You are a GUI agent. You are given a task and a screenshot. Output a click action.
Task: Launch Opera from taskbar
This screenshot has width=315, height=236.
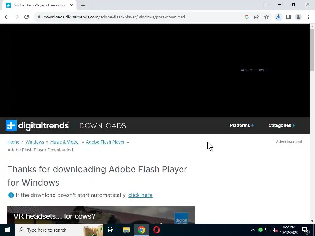pos(157,230)
